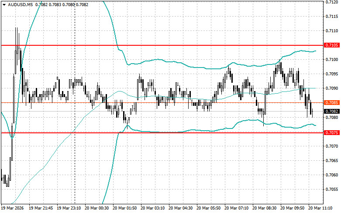This screenshot has height=213, width=341.
Task: Click the 20 Mar 05:50 time label
Action: tap(209, 208)
